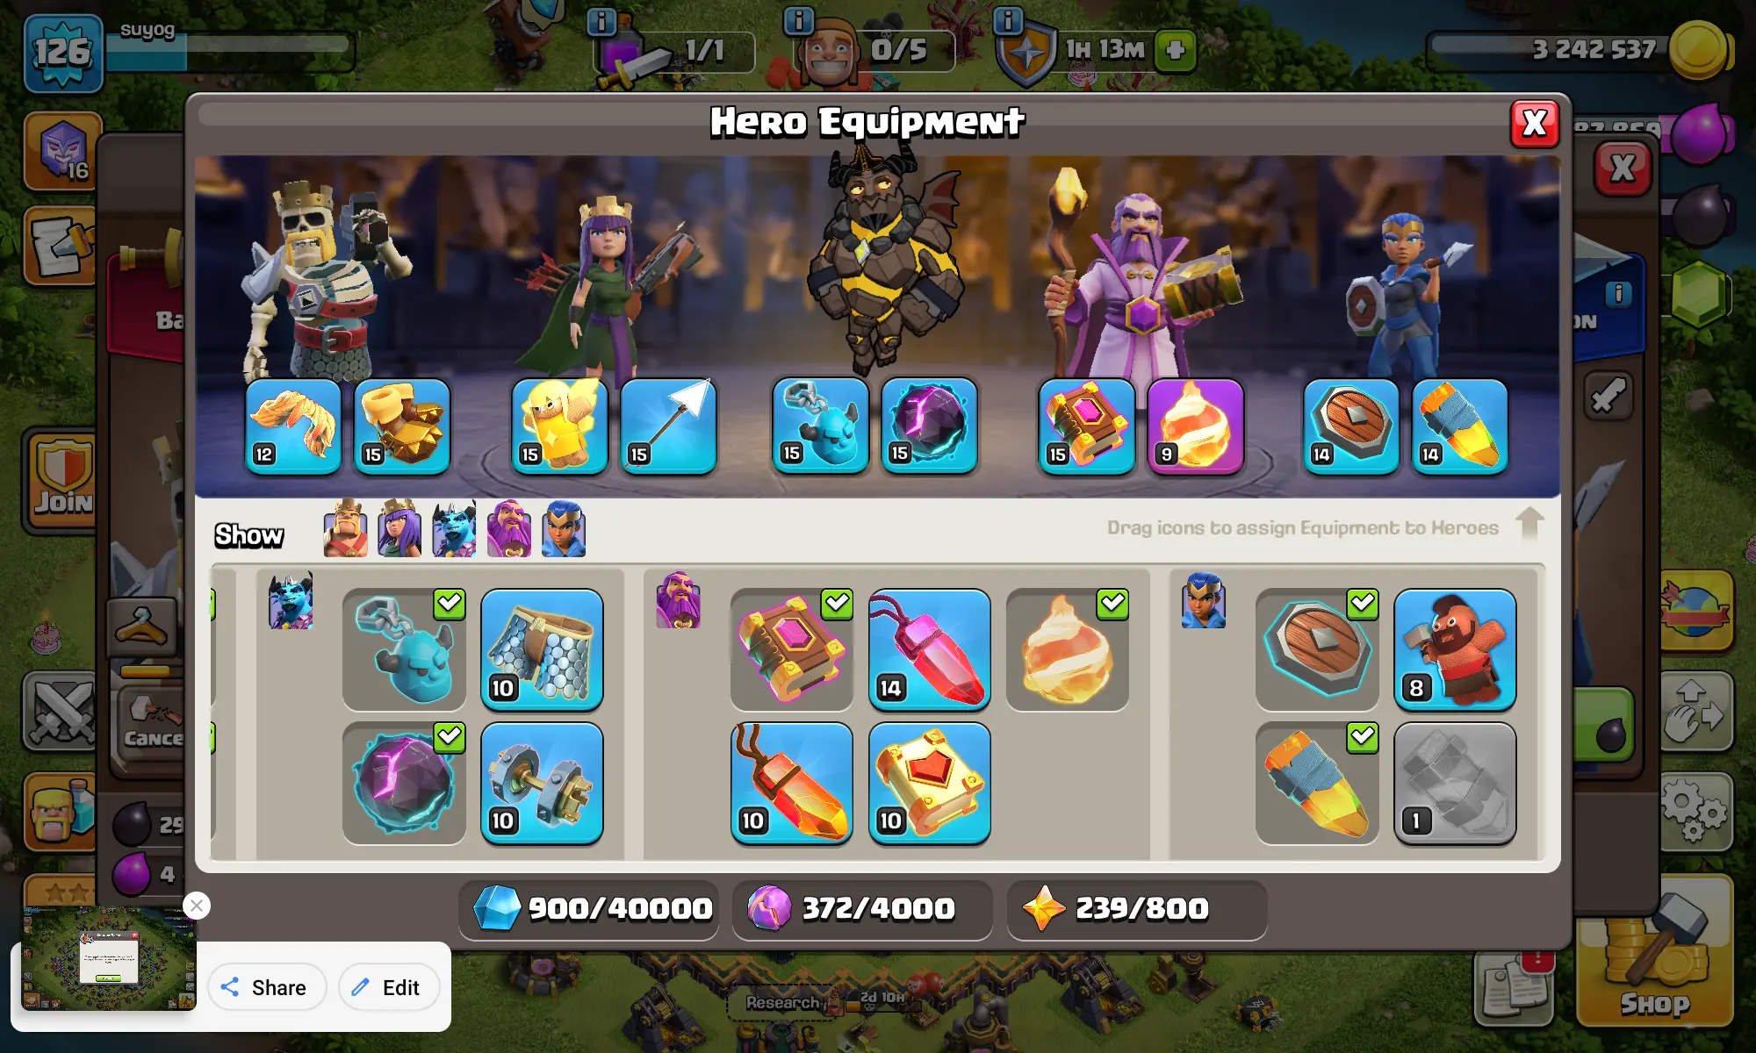Toggle the equipped Royal Champion shield in inventory
Viewport: 1756px width, 1053px height.
(1317, 649)
